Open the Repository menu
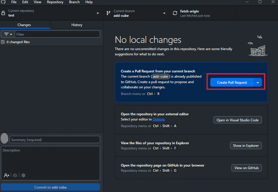The height and width of the screenshot is (192, 278). click(x=55, y=2)
